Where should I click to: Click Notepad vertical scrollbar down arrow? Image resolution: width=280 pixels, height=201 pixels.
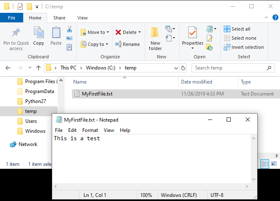(x=254, y=179)
